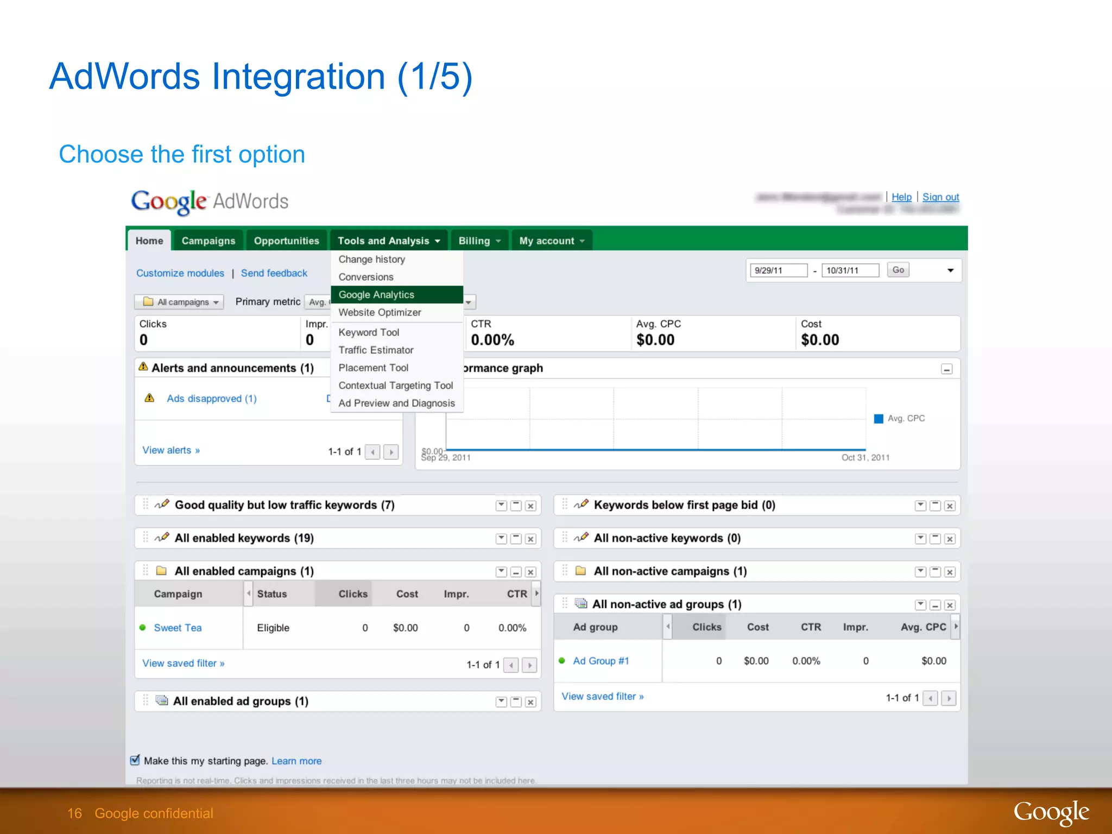Viewport: 1112px width, 834px height.
Task: Switch to the Campaigns tab
Action: (x=208, y=241)
